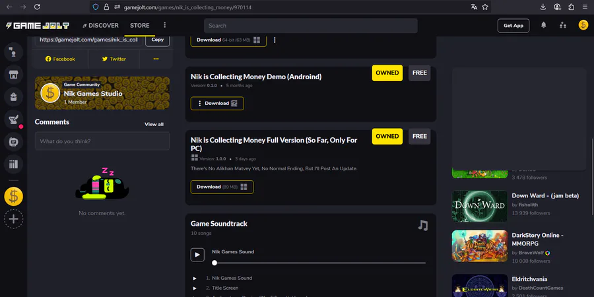Click the translate page icon

click(x=474, y=7)
